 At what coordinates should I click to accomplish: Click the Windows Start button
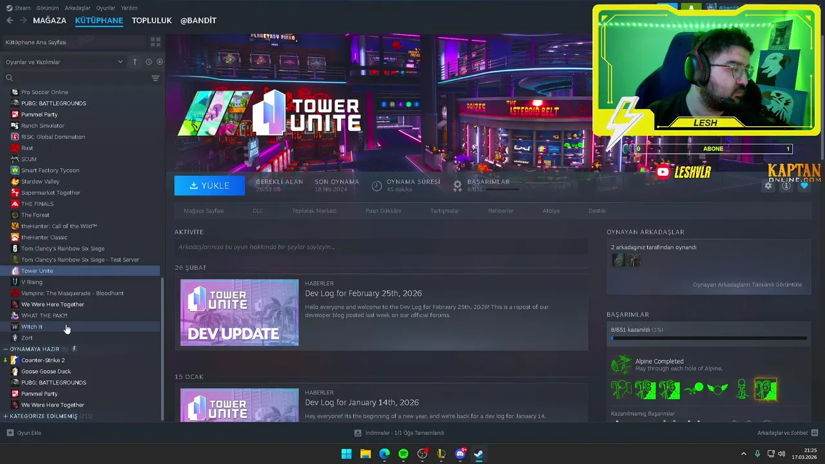pyautogui.click(x=346, y=454)
